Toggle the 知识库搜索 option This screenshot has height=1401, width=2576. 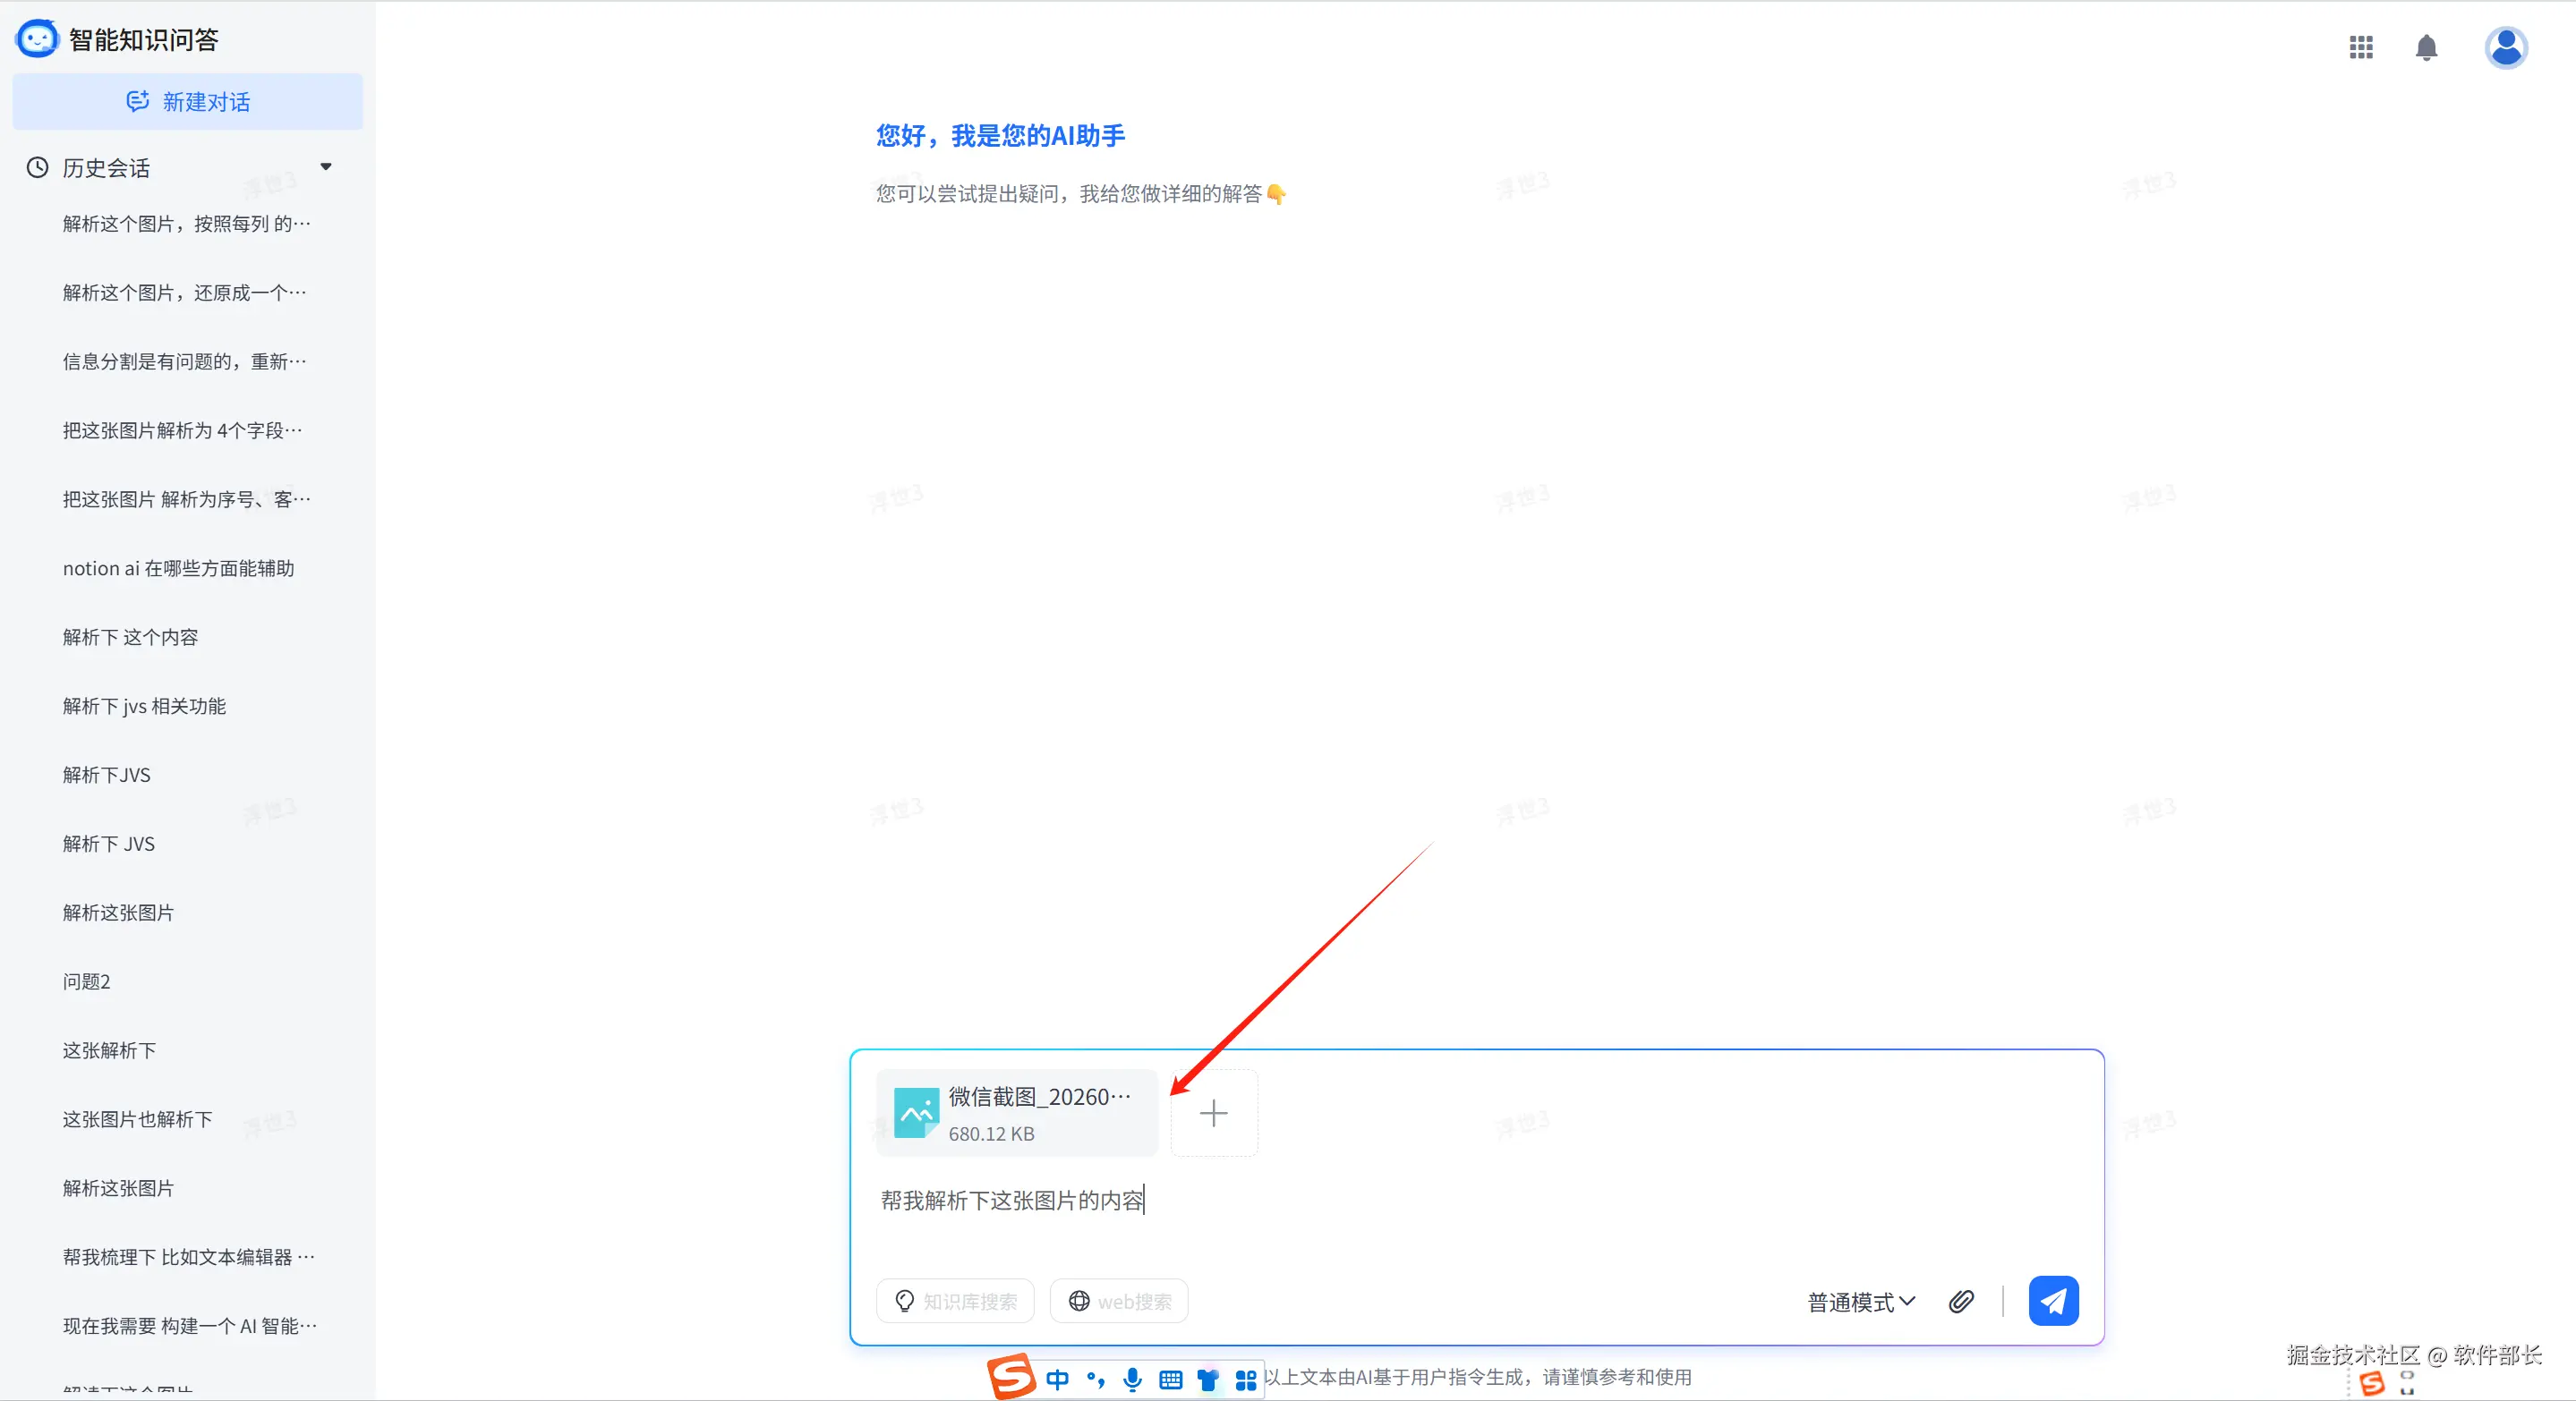[x=955, y=1301]
